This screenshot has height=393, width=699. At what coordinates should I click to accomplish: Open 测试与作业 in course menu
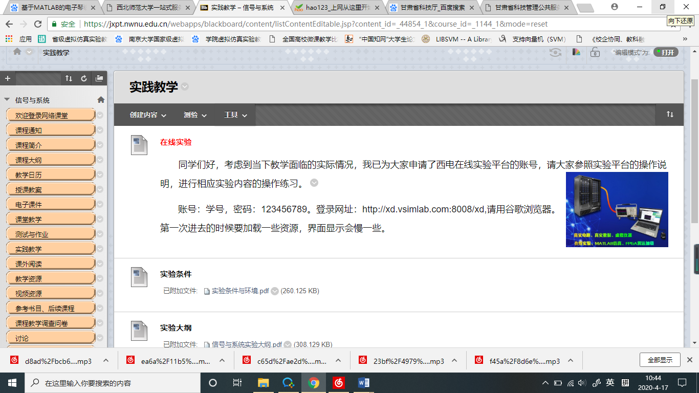(32, 234)
